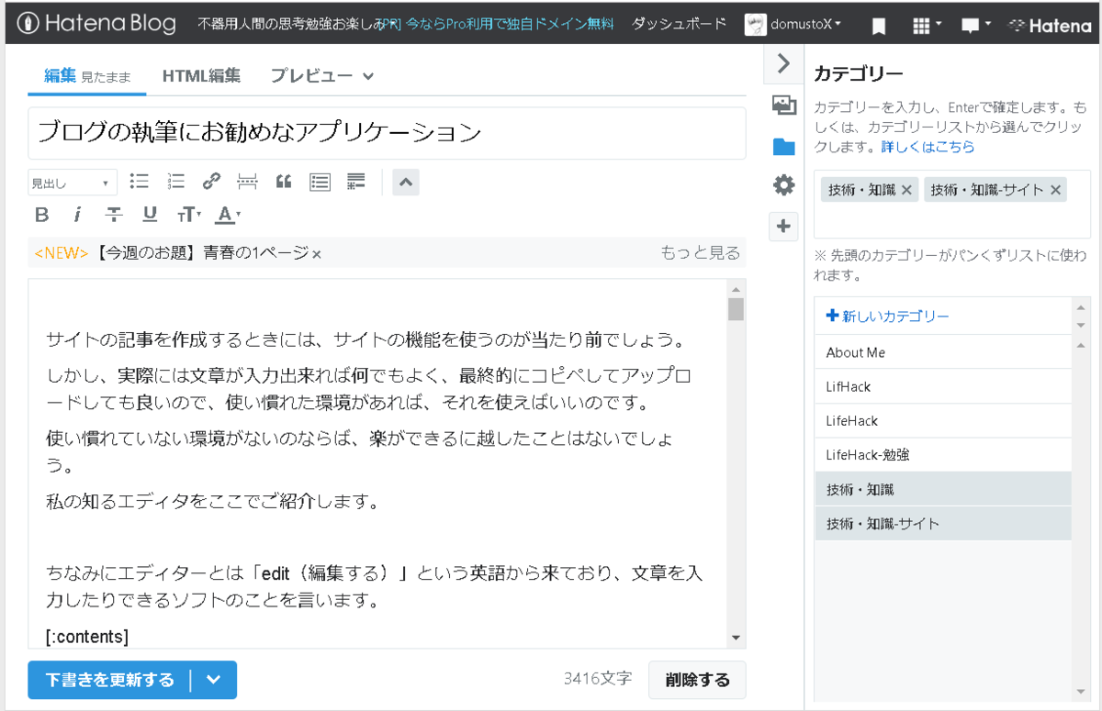Toggle bold formatting
Image resolution: width=1102 pixels, height=711 pixels.
(x=40, y=215)
